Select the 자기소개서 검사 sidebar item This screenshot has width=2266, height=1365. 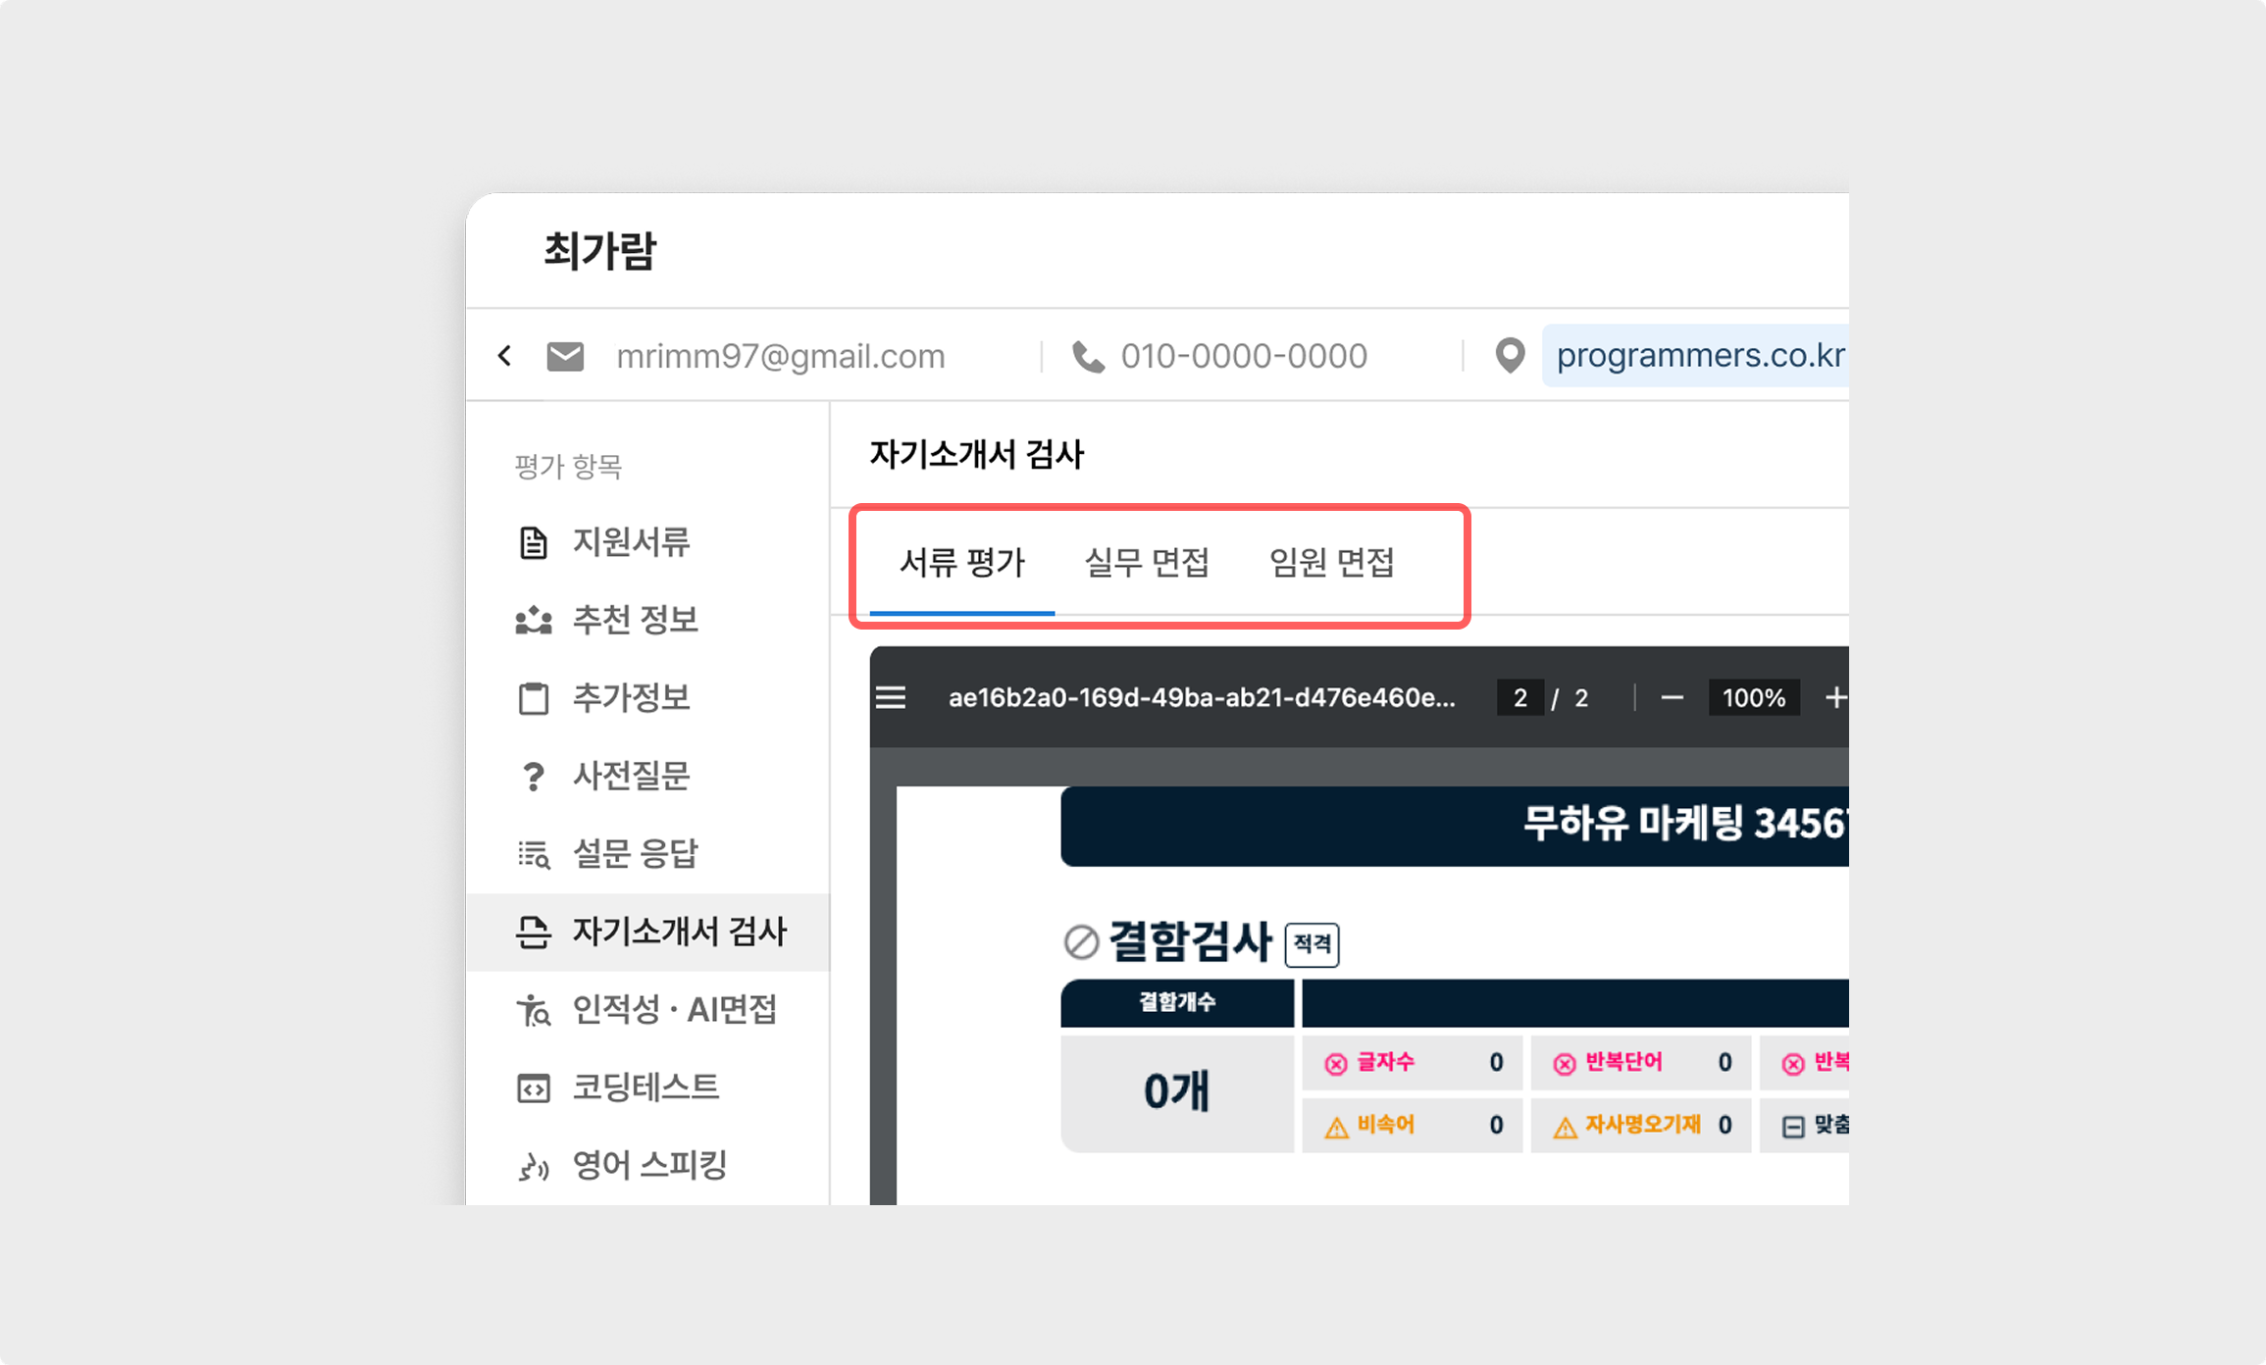679,932
